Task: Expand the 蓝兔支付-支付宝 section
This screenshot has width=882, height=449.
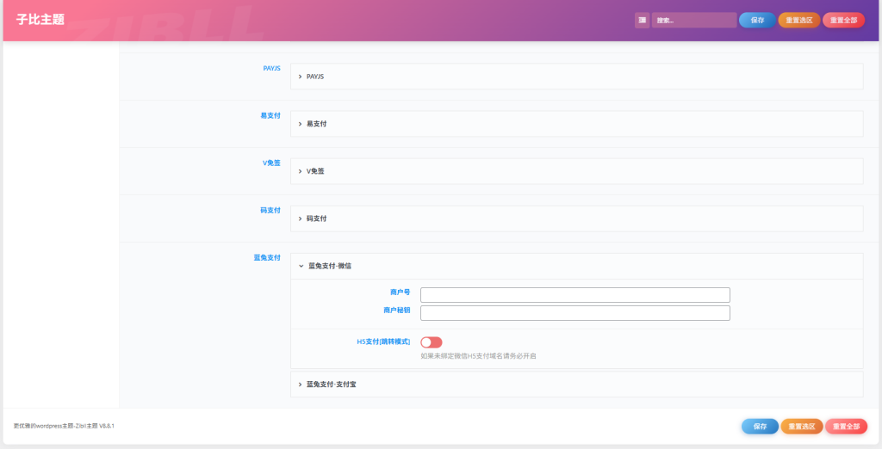Action: click(x=576, y=384)
